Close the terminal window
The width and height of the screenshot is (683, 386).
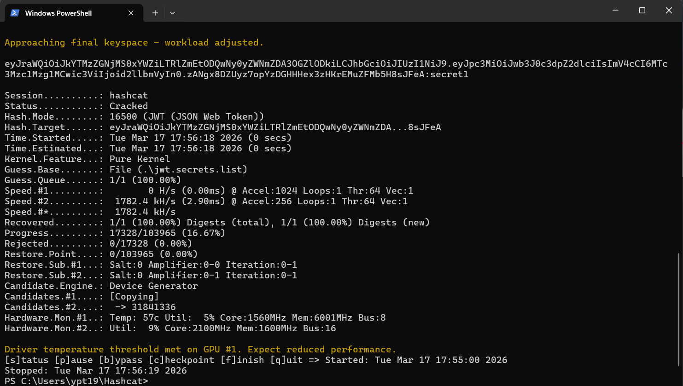669,11
